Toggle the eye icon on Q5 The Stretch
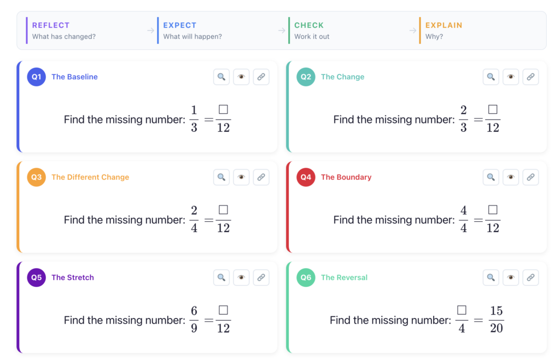Screen dimensions: 560x360 [241, 278]
